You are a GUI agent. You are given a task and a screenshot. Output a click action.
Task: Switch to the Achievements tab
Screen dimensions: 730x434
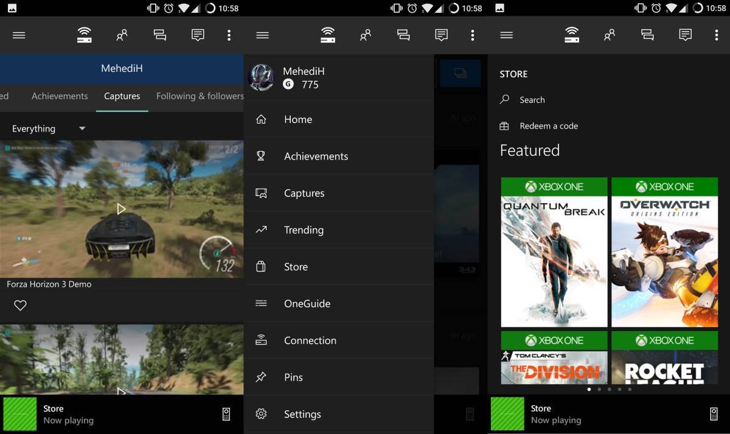point(59,96)
